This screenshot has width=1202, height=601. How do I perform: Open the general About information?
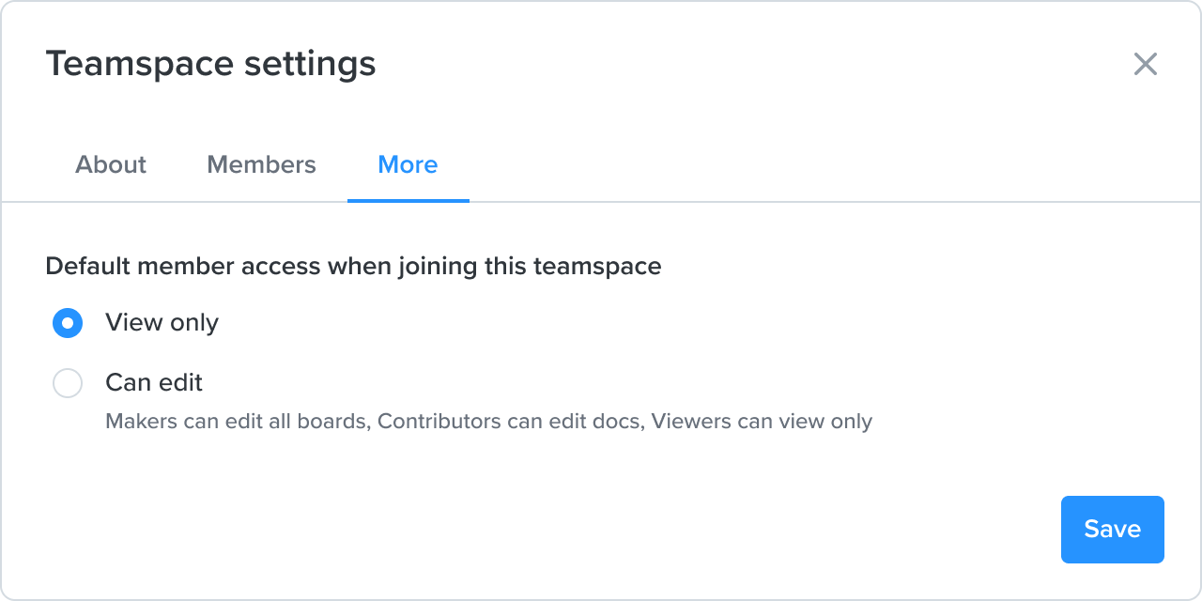point(110,164)
